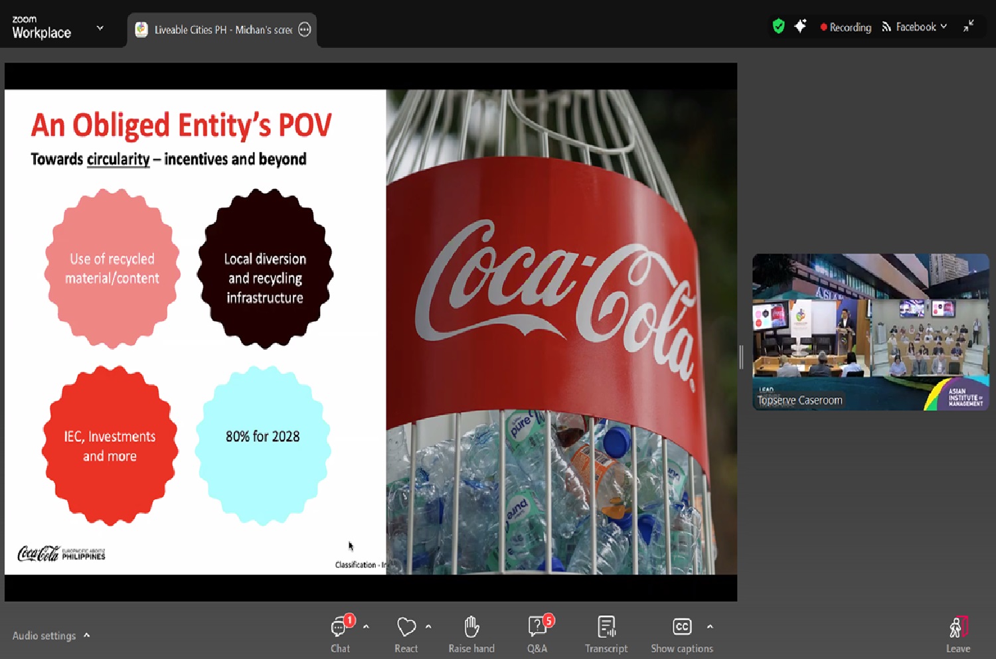The height and width of the screenshot is (659, 996).
Task: Open the Facebook livestream dropdown
Action: tap(914, 27)
